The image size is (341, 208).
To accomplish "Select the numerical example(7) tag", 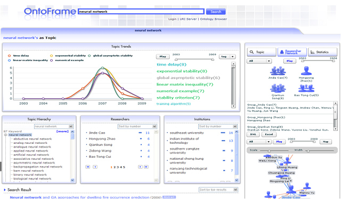I will point(180,91).
